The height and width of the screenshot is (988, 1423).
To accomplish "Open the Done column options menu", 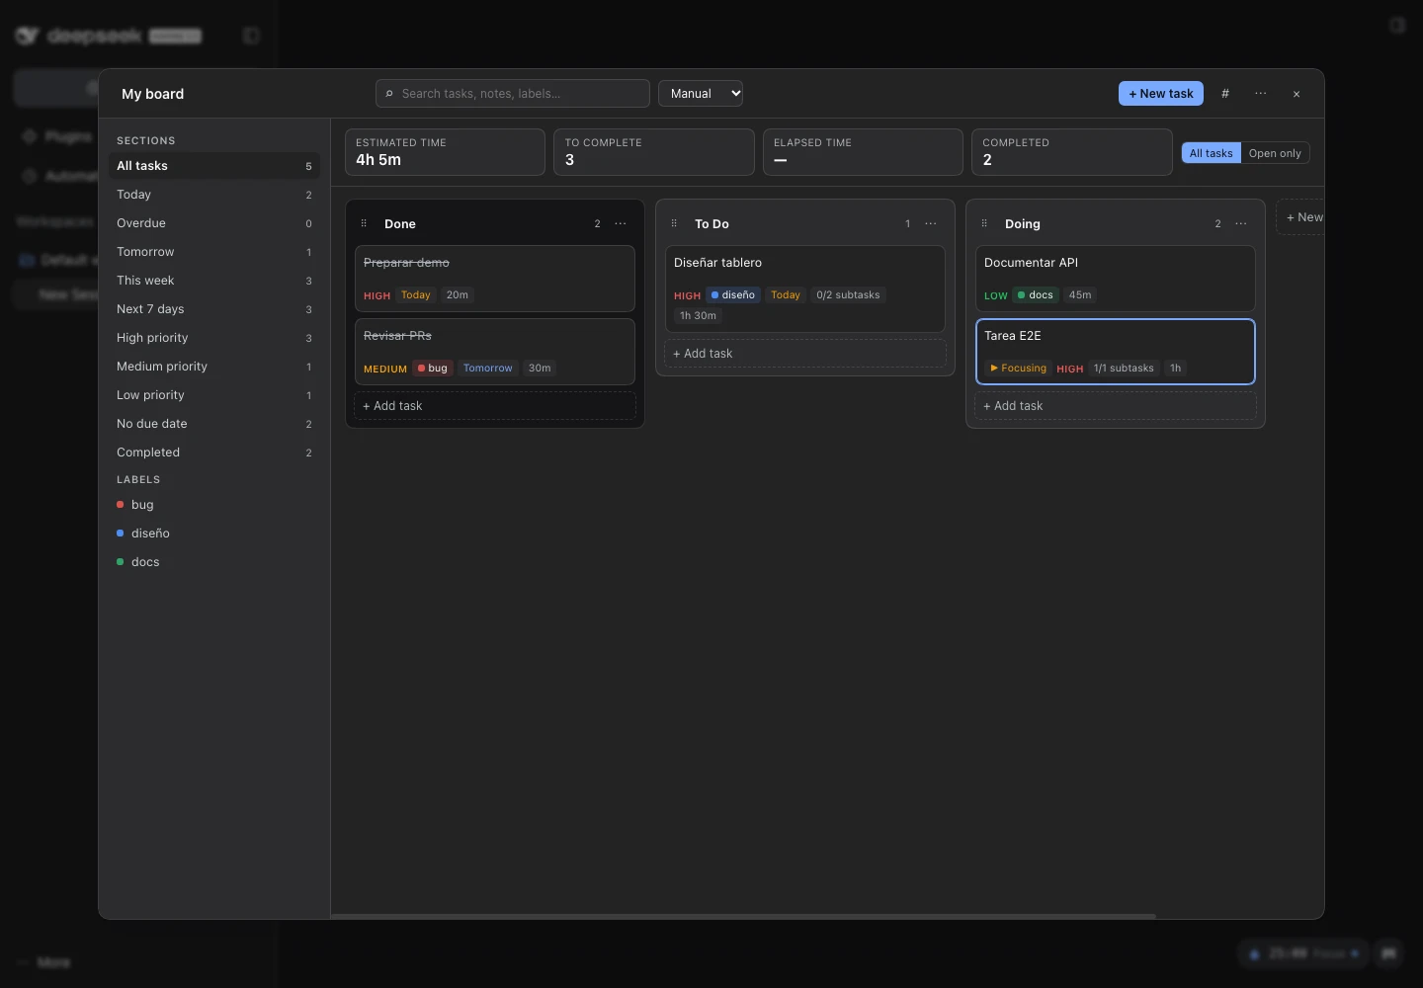I will 621,224.
